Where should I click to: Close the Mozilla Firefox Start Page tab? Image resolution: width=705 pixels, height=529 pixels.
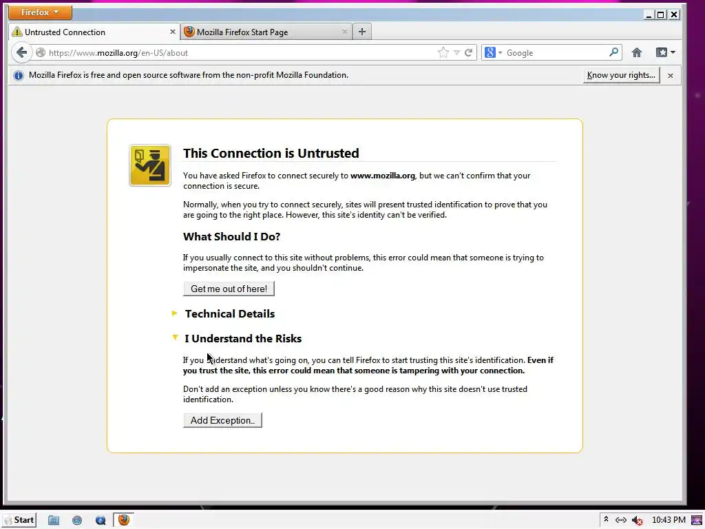(344, 32)
